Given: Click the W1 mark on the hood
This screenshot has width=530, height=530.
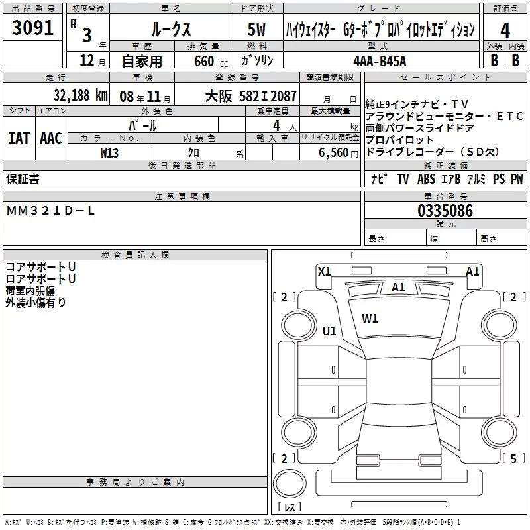Looking at the screenshot, I should pyautogui.click(x=370, y=319).
